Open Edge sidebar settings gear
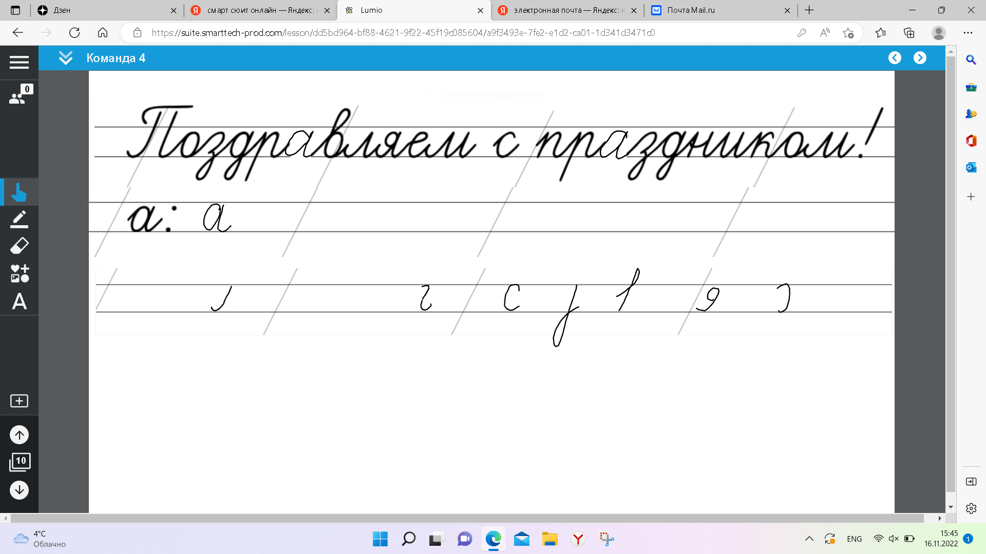Screen dimensions: 986x554 (971, 508)
